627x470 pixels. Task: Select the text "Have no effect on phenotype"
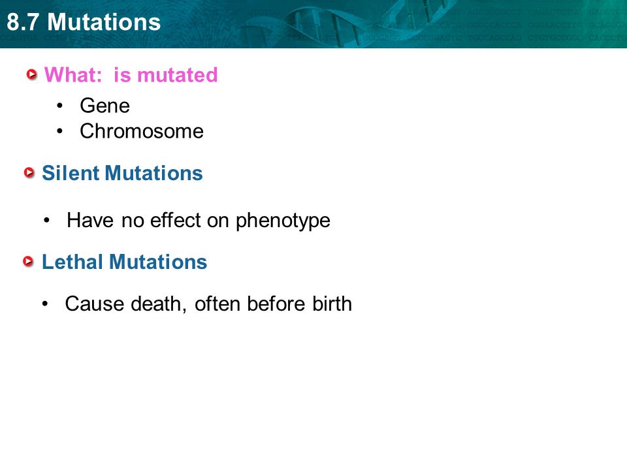click(x=199, y=221)
